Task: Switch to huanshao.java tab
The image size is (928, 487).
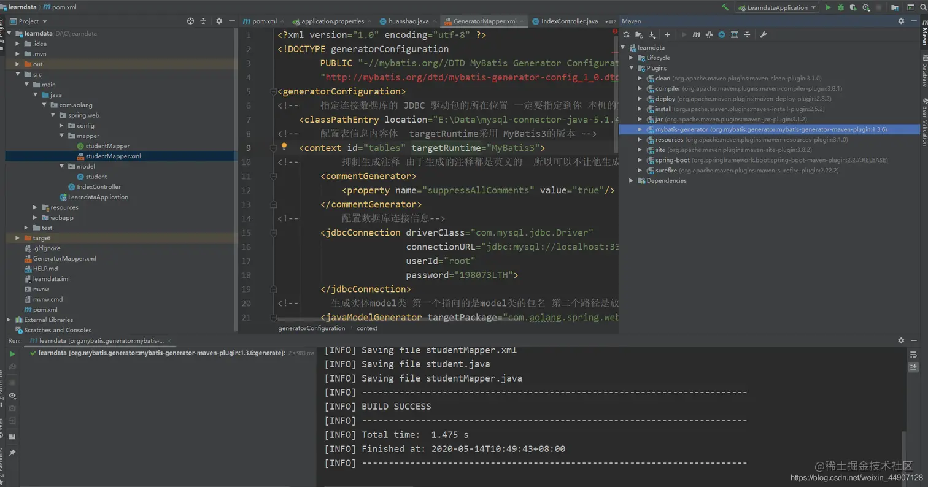Action: click(x=408, y=21)
